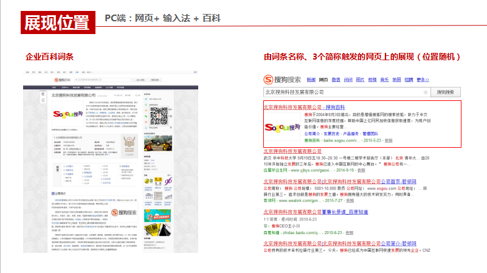Click the QR code in Baike sidebar

159,116
